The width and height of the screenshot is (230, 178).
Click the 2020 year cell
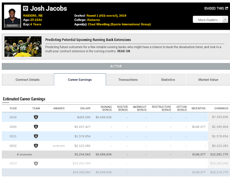pyautogui.click(x=13, y=127)
